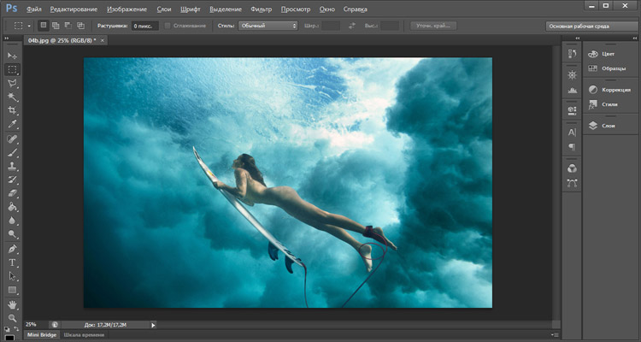Open the Выделение menu

(226, 9)
